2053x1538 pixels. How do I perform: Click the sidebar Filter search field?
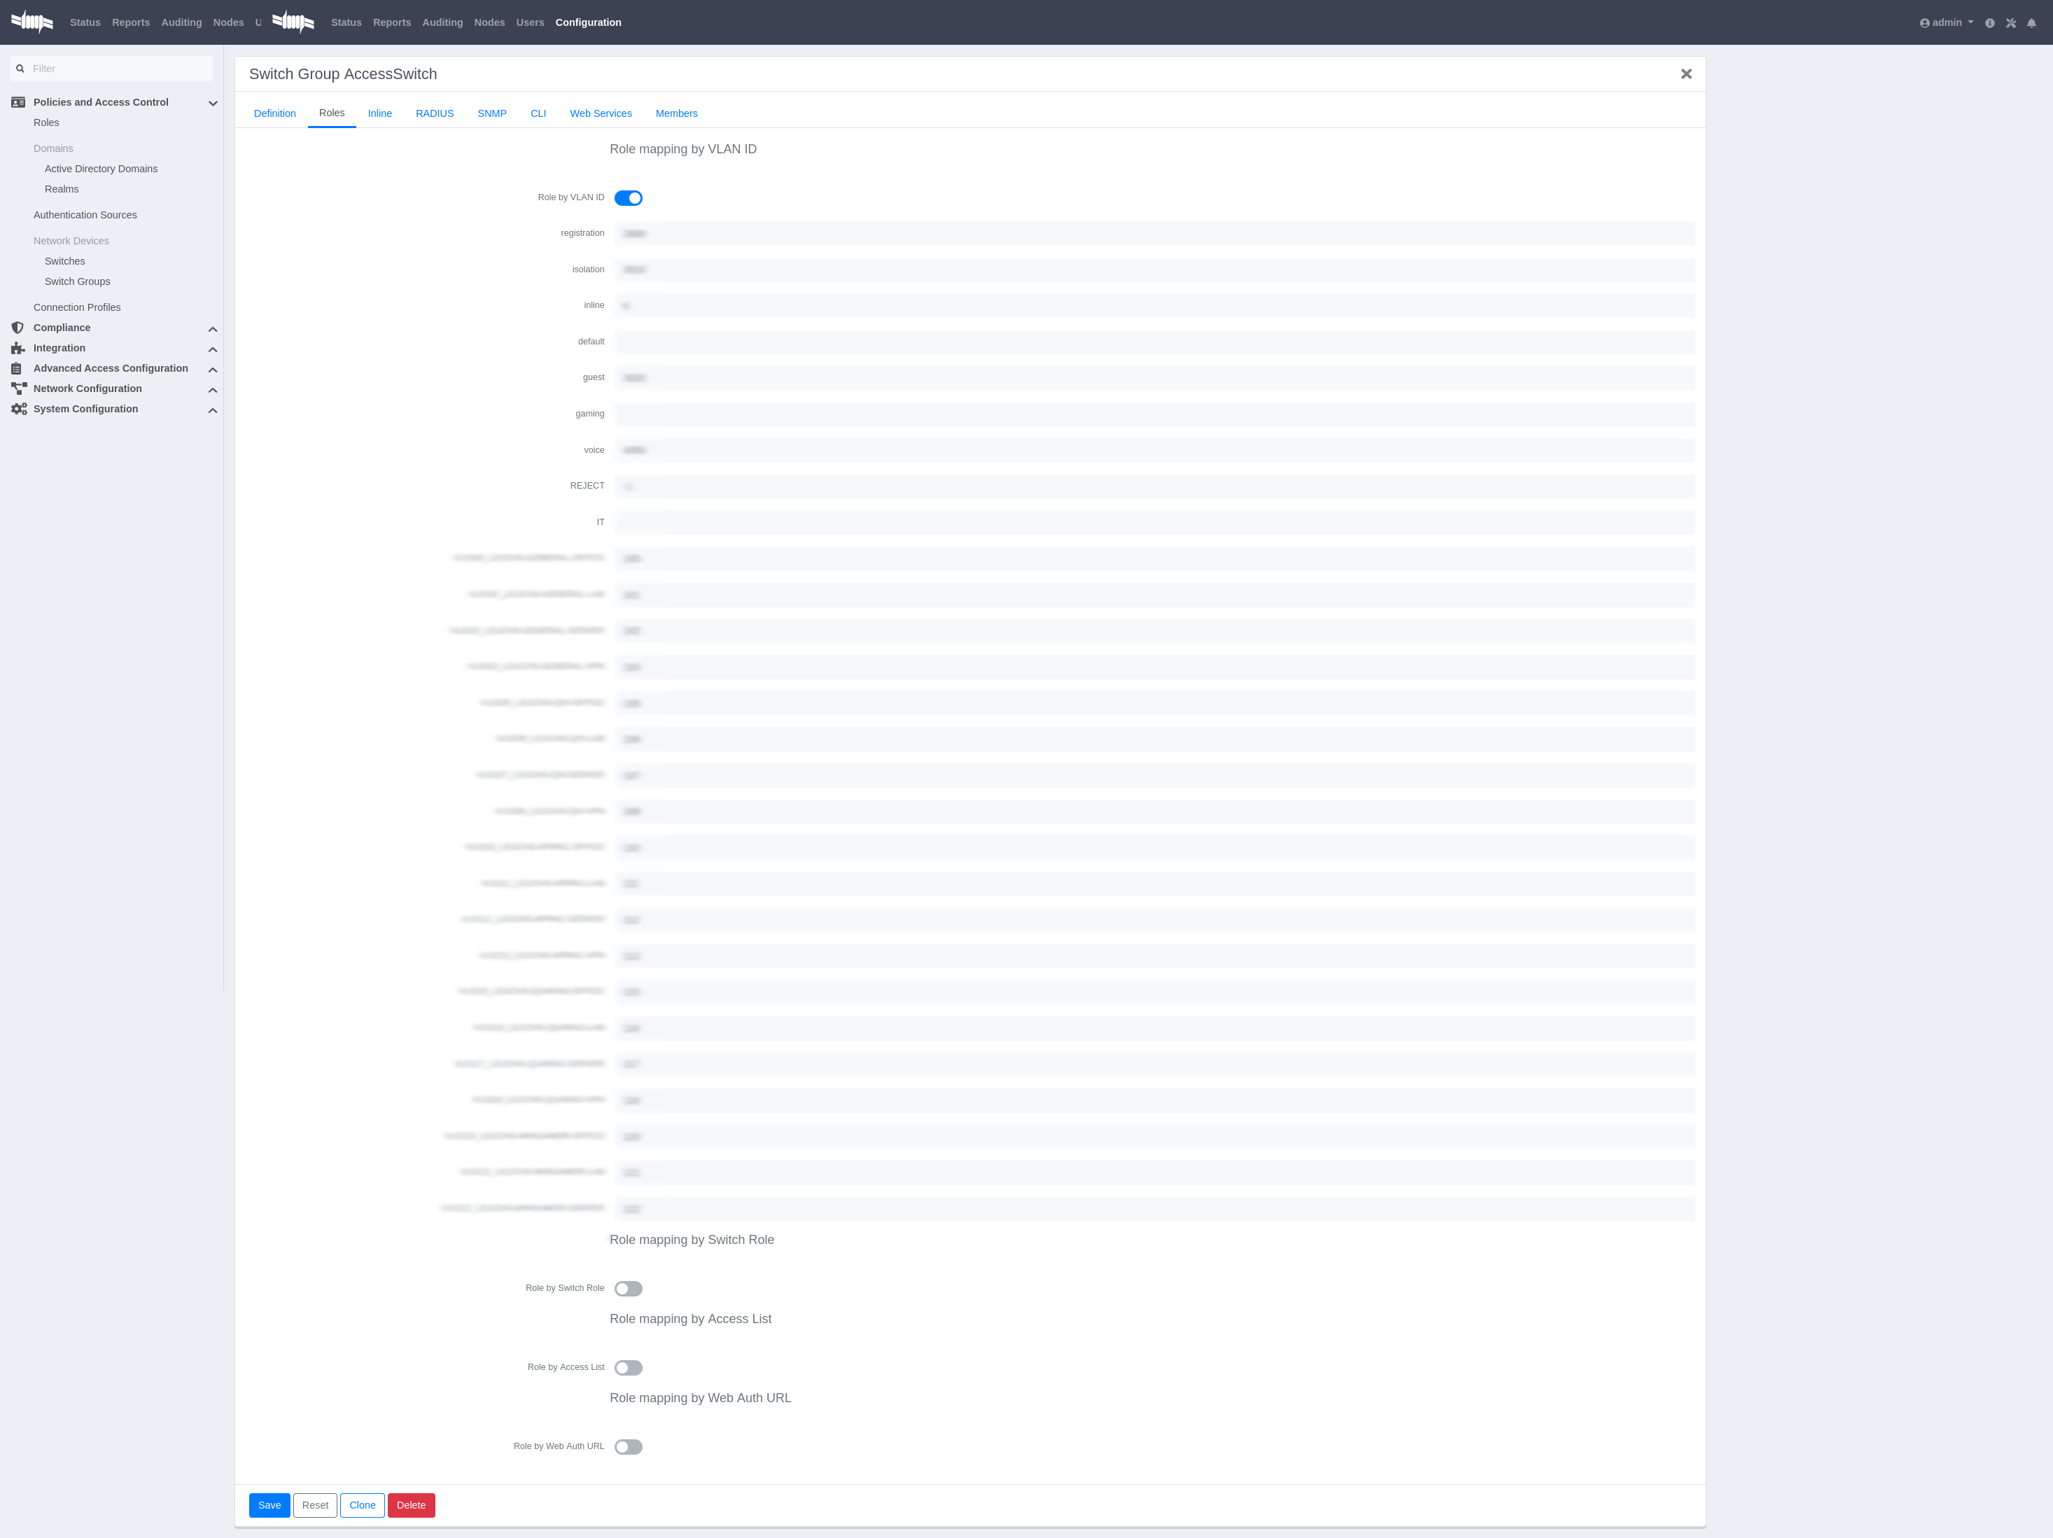[x=111, y=69]
